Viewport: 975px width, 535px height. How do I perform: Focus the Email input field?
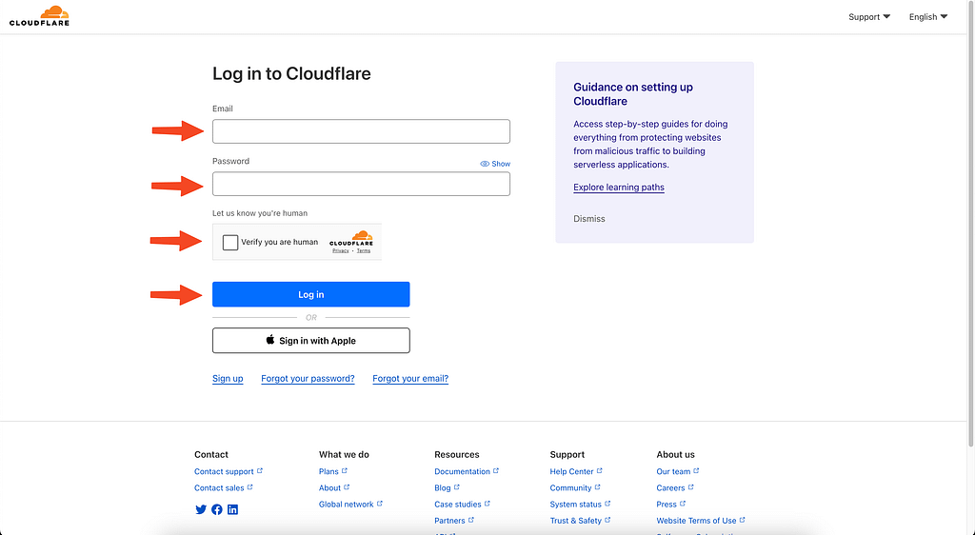pos(361,131)
